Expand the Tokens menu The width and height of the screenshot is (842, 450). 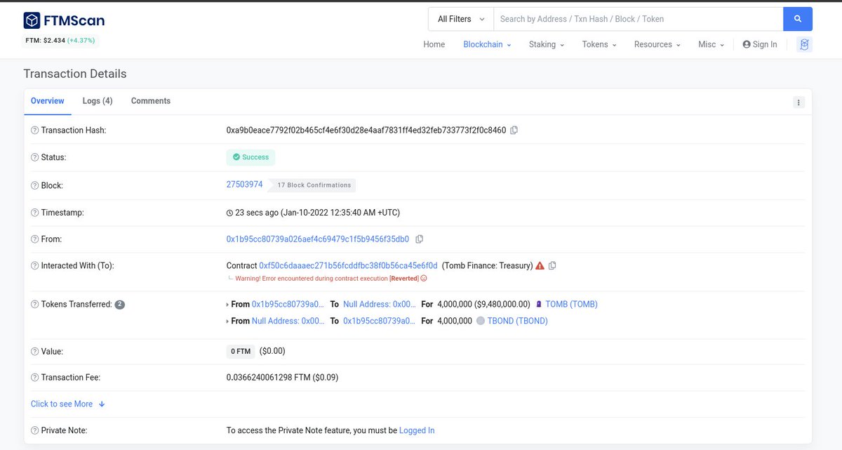pos(596,44)
